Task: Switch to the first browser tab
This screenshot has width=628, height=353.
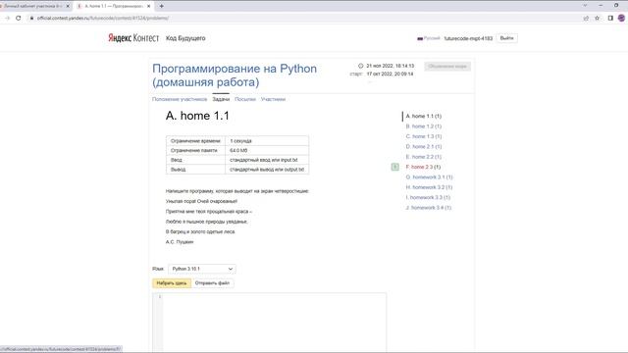Action: point(32,6)
